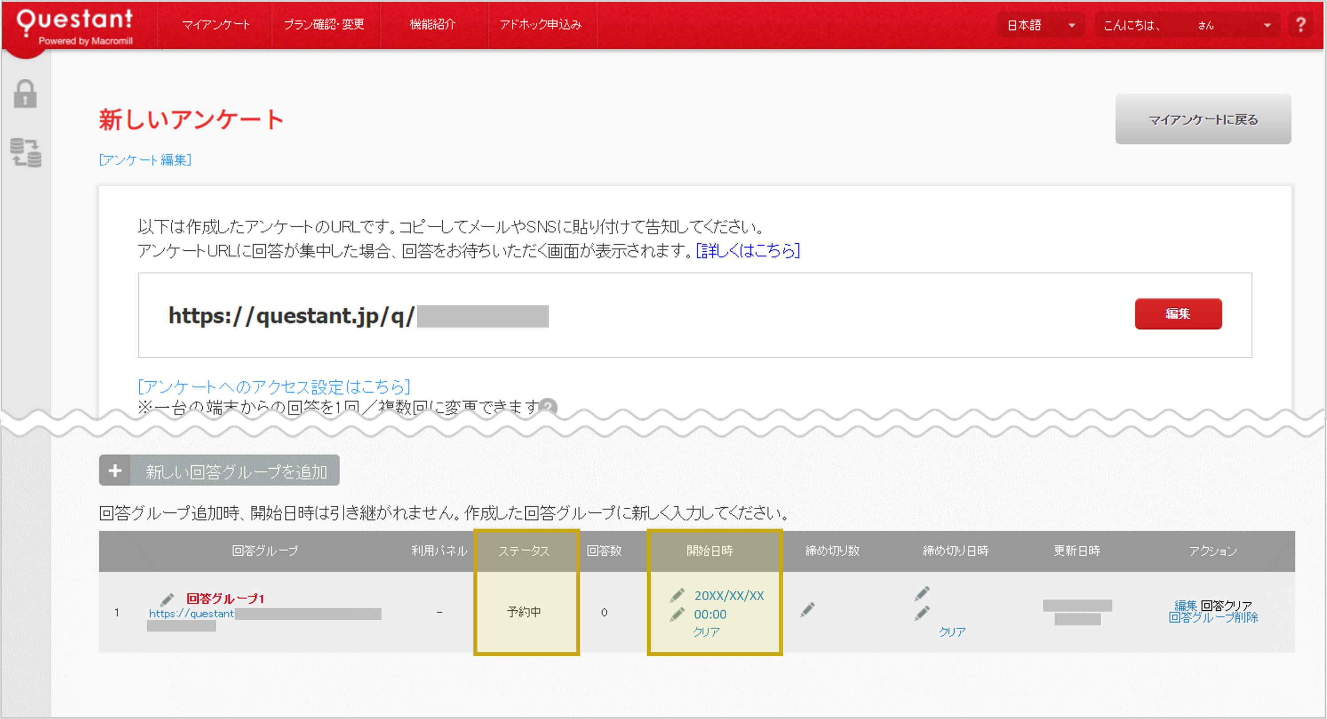Click the 利用パネル column header

(x=439, y=551)
